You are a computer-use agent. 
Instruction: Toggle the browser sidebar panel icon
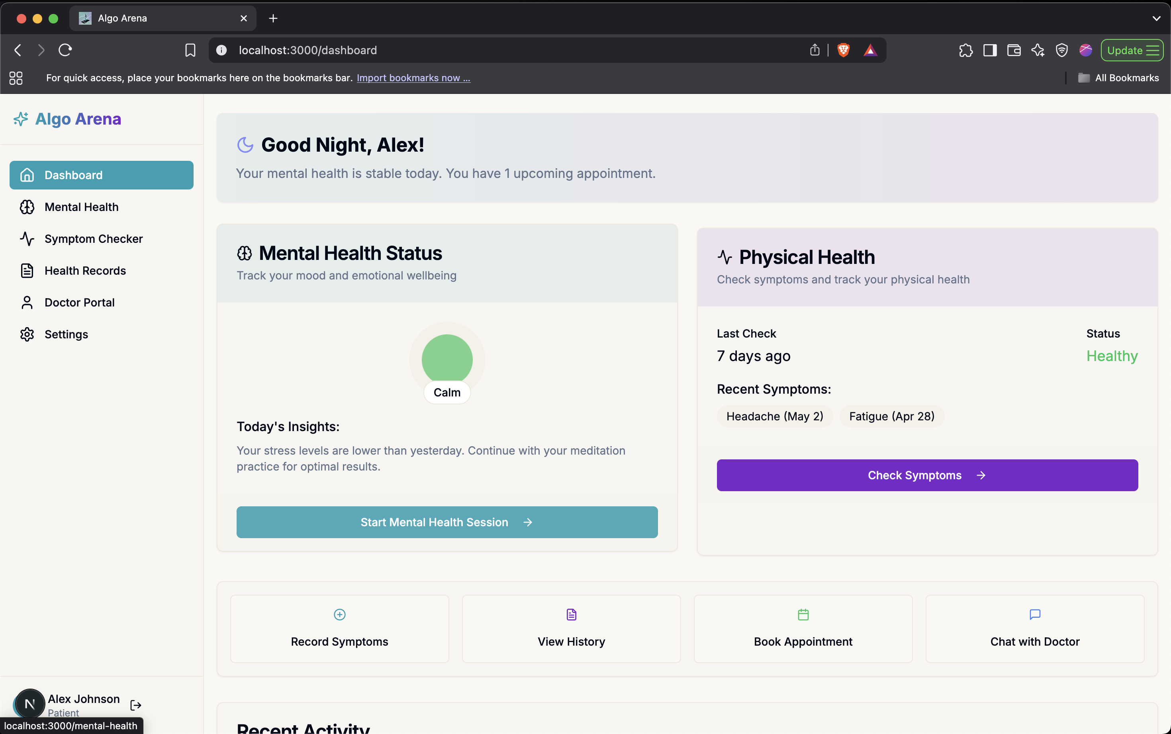[989, 50]
